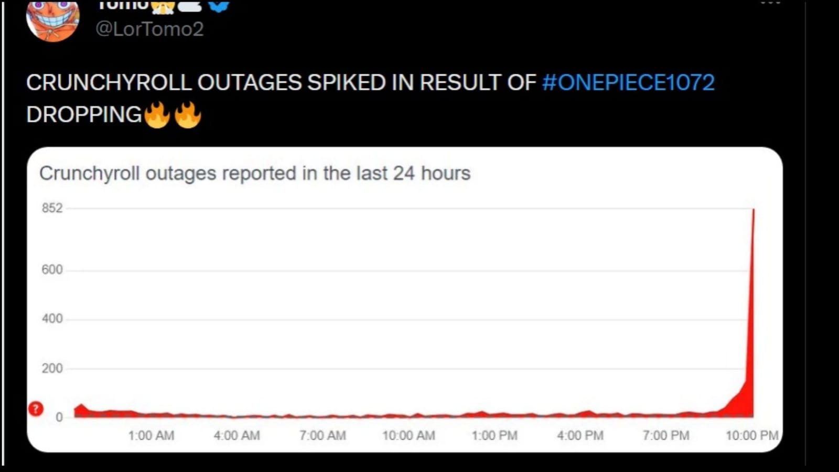
Task: Click the flag emoji in the display name
Action: [188, 7]
